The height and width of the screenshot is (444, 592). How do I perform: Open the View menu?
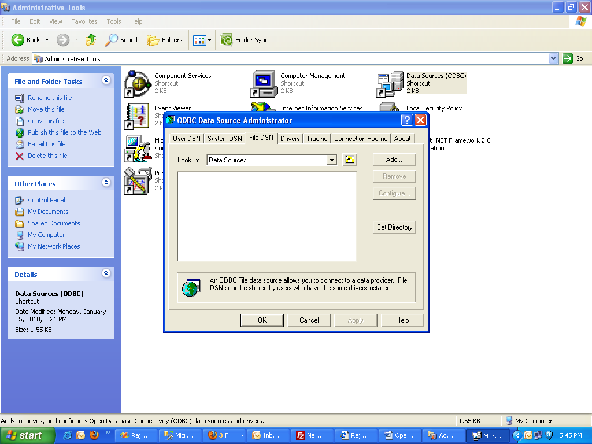pos(55,21)
